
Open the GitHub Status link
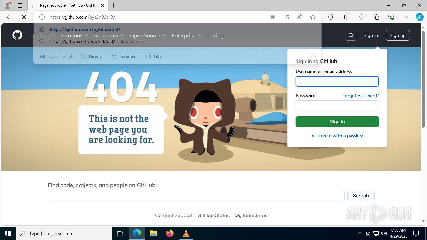[213, 215]
